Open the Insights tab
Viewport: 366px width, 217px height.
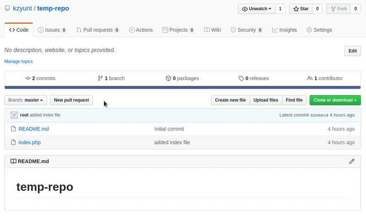[x=285, y=30]
